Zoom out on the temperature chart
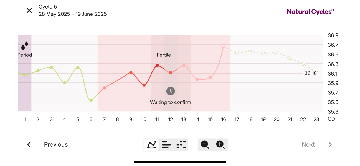This screenshot has width=360, height=166. click(205, 144)
